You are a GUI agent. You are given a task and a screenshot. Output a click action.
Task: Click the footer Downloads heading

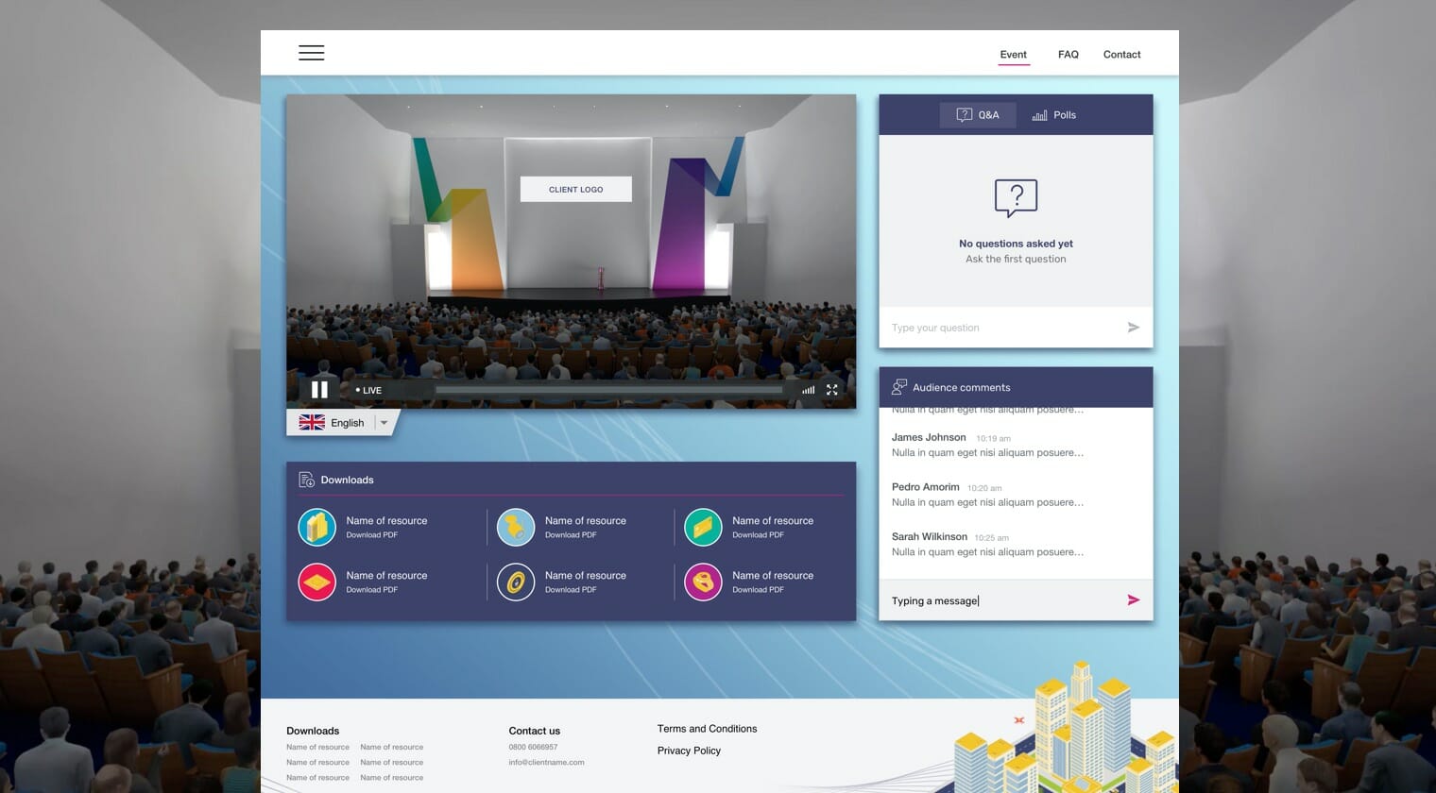coord(313,731)
